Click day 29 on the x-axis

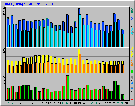[x=119, y=103]
